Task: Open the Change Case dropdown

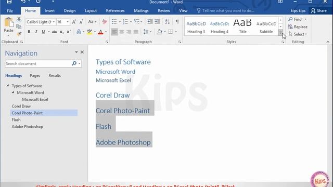Action: tap(92, 22)
